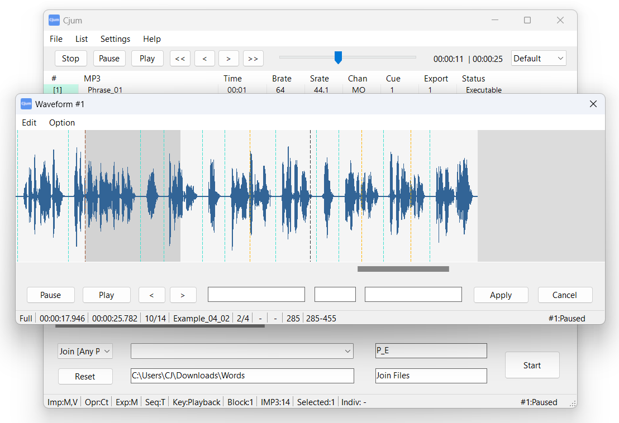Click Pause in the Cjum main toolbar
Viewport: 619px width, 423px height.
[109, 59]
